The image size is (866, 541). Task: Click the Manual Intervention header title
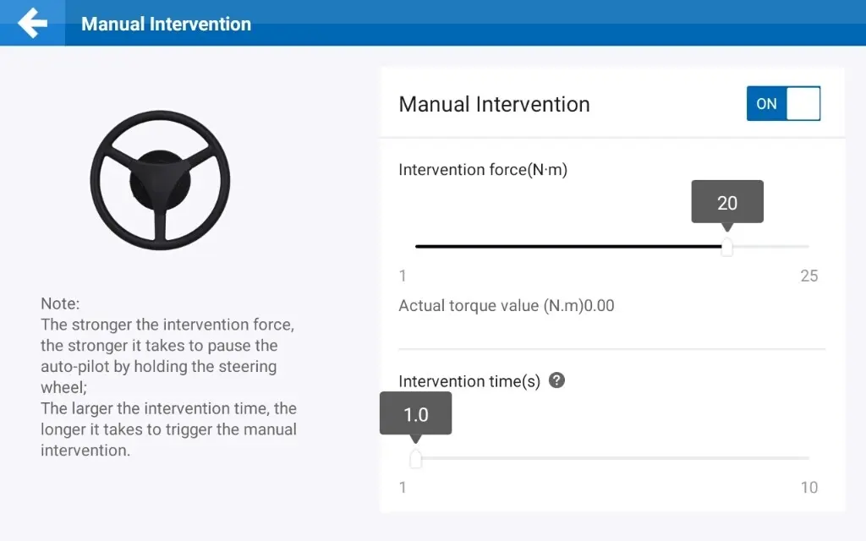[x=166, y=24]
